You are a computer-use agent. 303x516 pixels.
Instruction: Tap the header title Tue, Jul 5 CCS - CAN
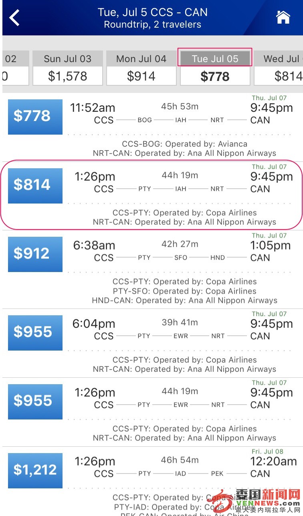(x=153, y=12)
